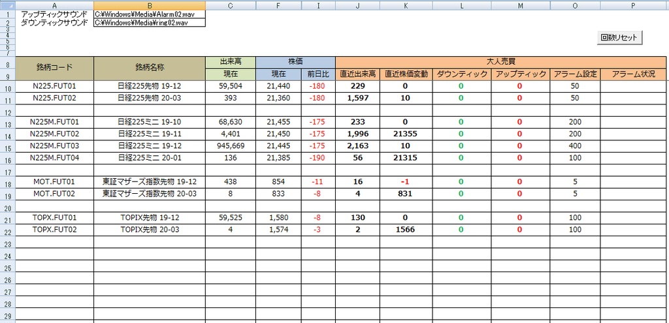The width and height of the screenshot is (669, 323).
Task: Select column A header
Action: [x=55, y=5]
